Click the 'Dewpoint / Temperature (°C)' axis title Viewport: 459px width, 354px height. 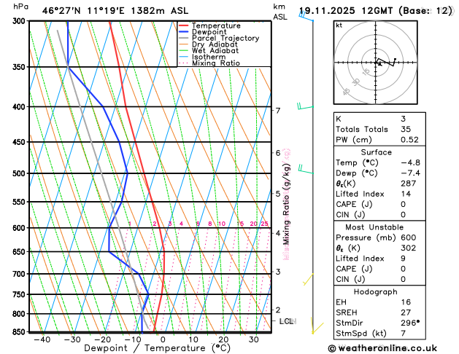(x=157, y=348)
